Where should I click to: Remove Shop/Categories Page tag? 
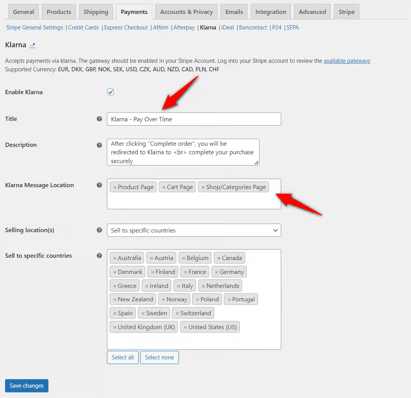click(x=203, y=188)
